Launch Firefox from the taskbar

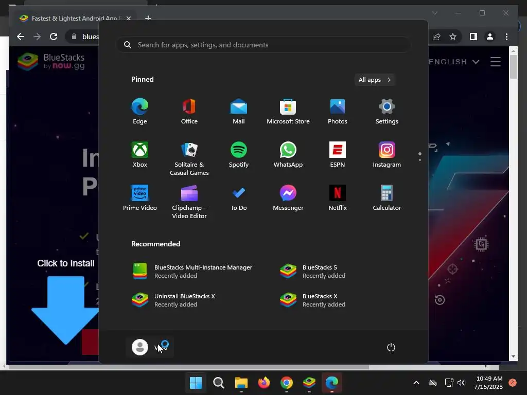point(264,383)
